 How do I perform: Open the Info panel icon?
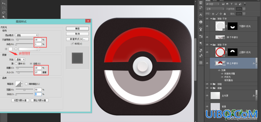(201, 22)
